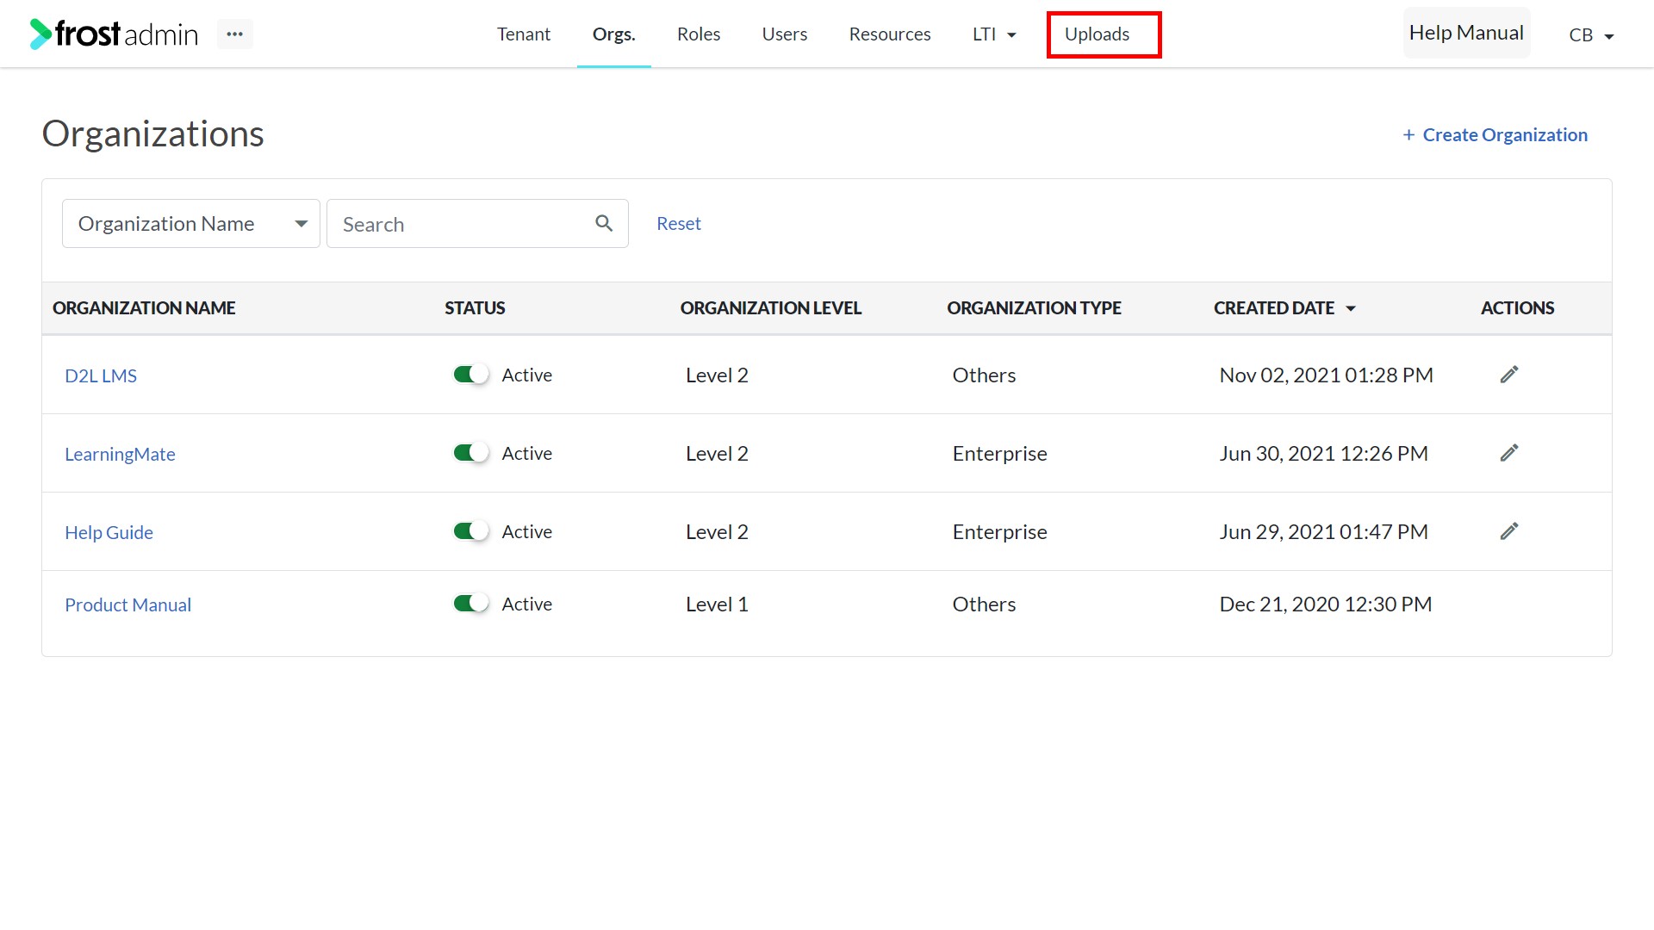Screen dimensions: 1654x930
Task: Sort by Created Date column arrow
Action: coord(1351,308)
